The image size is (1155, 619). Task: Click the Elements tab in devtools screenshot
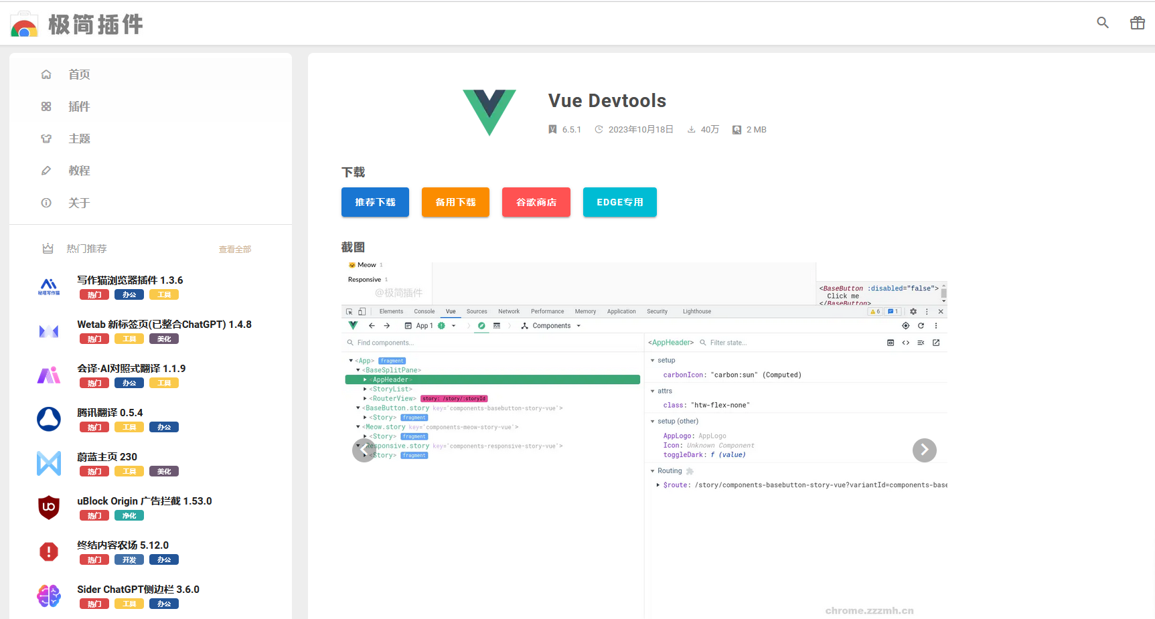[391, 311]
